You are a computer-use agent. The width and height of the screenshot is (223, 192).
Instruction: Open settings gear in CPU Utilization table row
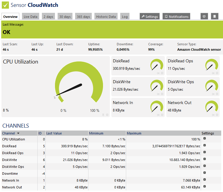coord(205,138)
